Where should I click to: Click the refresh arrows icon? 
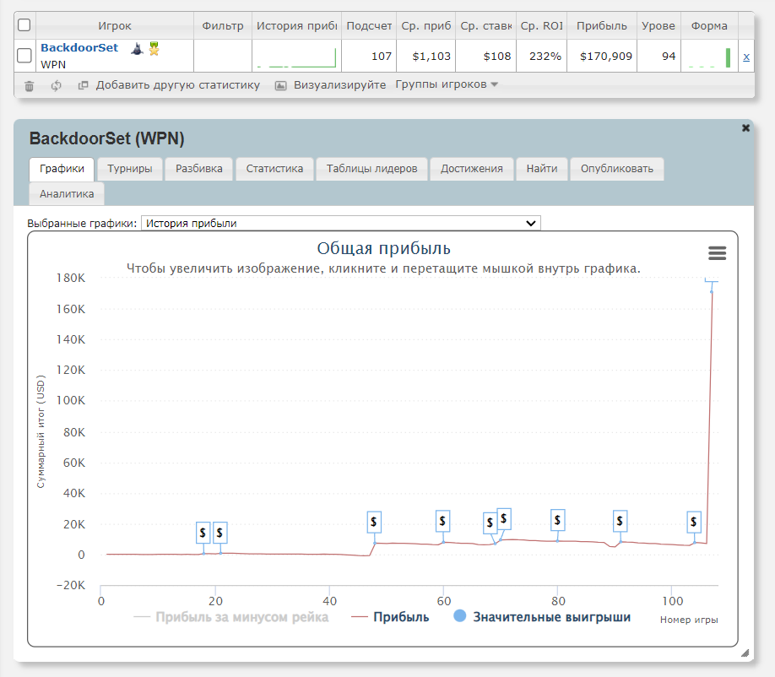click(x=57, y=85)
